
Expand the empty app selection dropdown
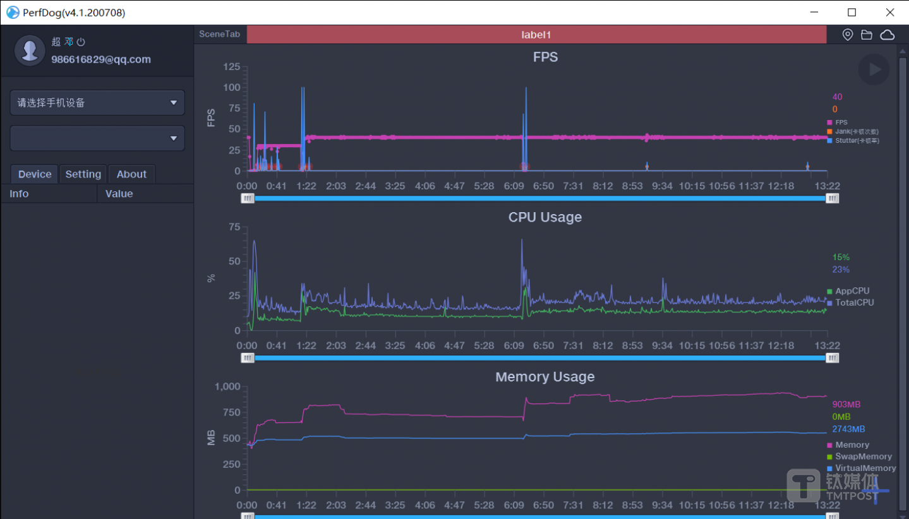(x=97, y=138)
